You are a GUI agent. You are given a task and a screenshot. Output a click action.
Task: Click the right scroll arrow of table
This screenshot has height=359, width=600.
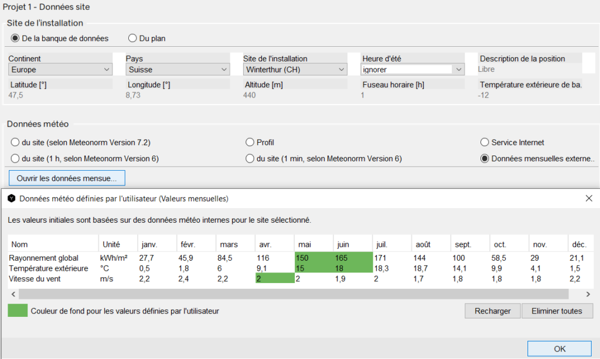coord(588,294)
